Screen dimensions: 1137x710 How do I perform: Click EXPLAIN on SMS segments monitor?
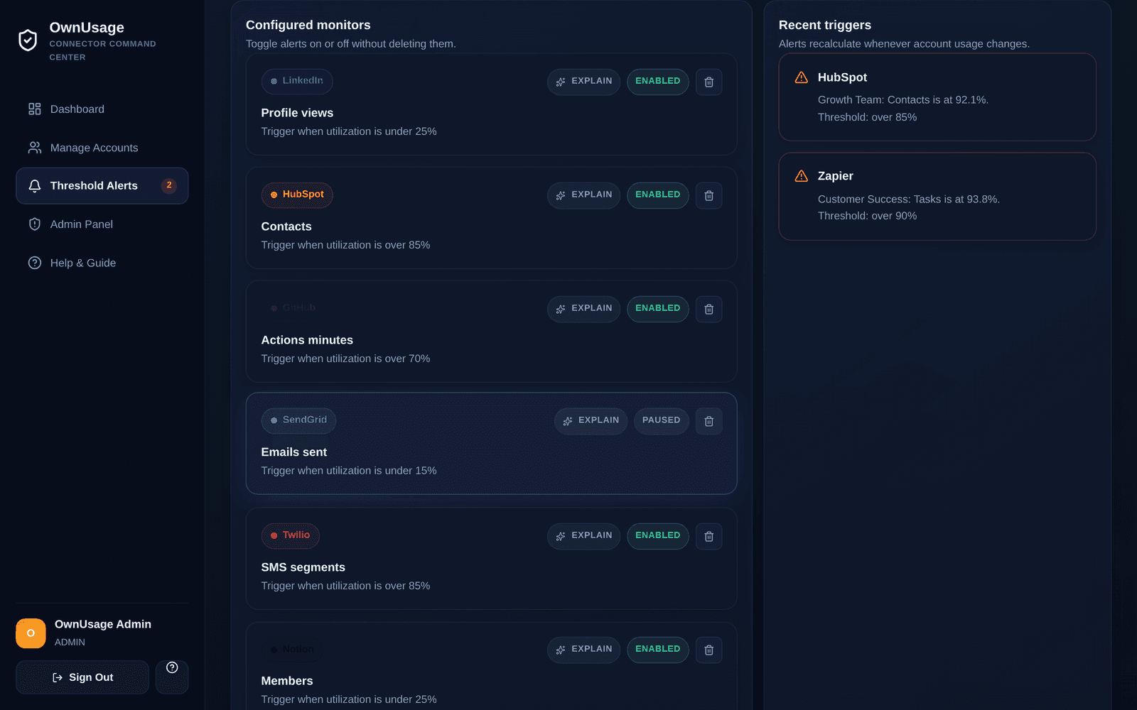click(x=583, y=536)
